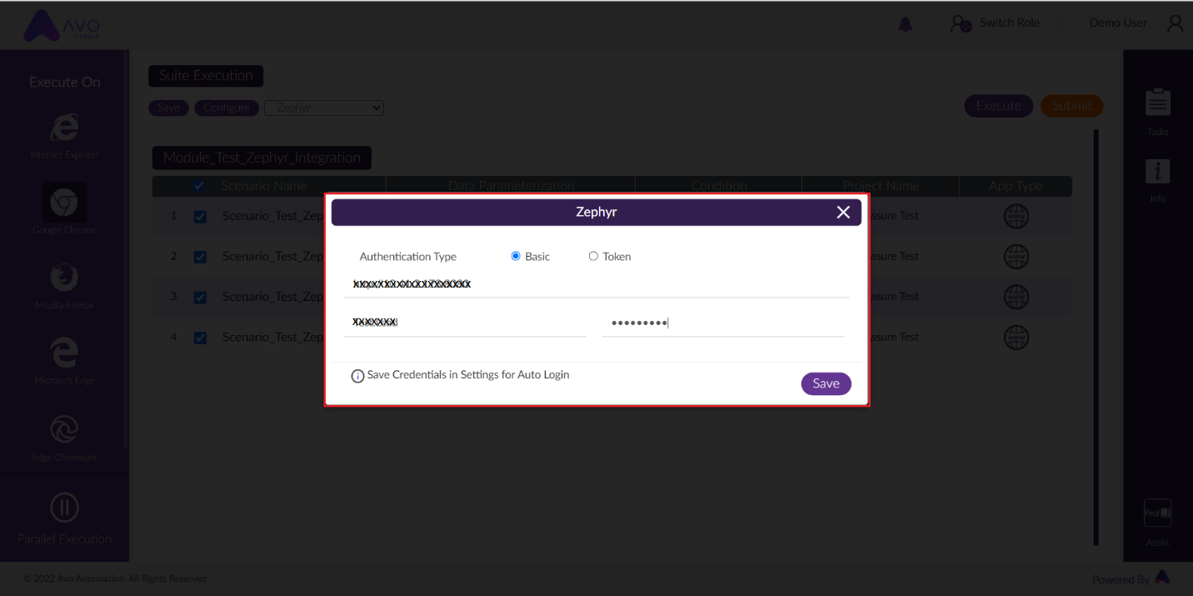Open the Zephyr integration dropdown

[324, 108]
